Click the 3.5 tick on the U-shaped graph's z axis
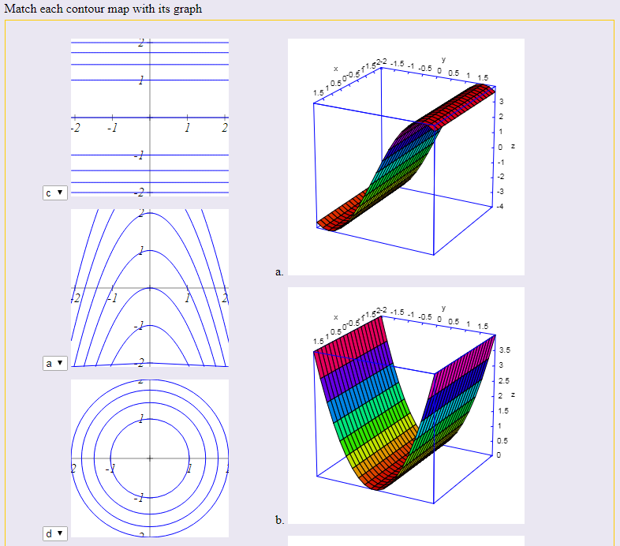 coord(505,349)
